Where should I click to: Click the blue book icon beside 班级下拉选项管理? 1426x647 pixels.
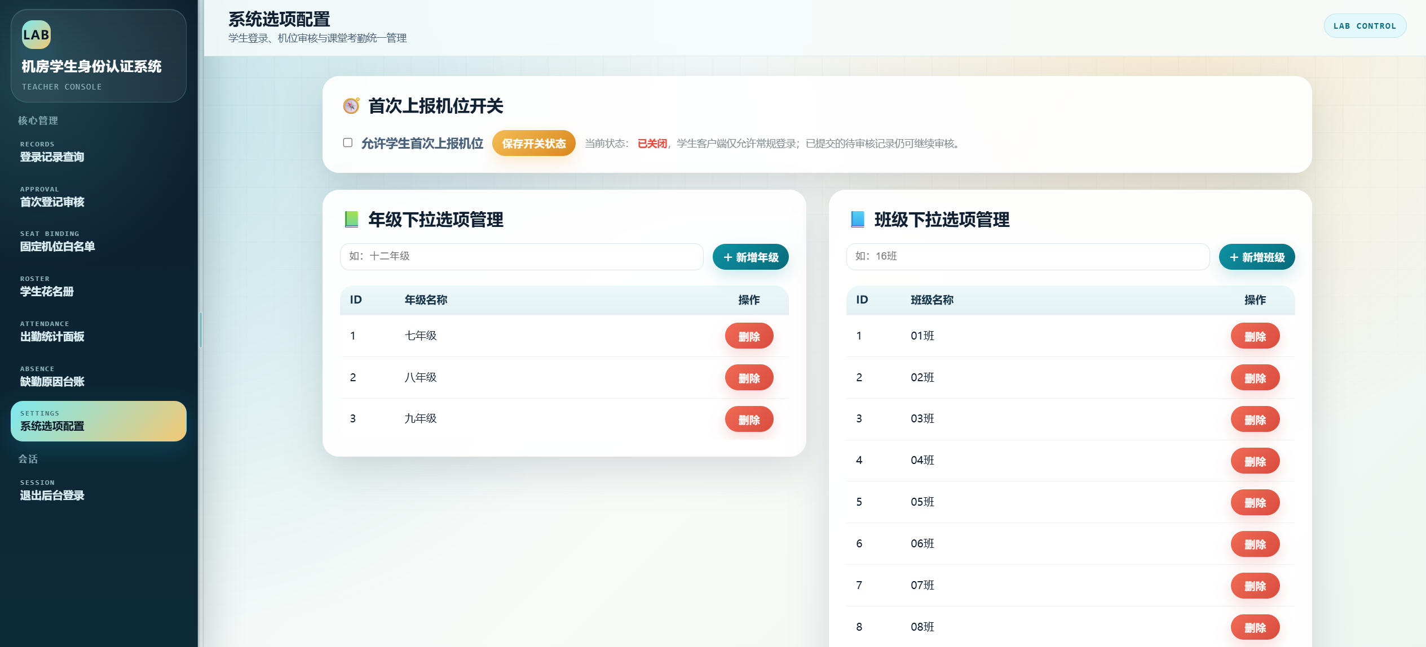[x=858, y=219]
